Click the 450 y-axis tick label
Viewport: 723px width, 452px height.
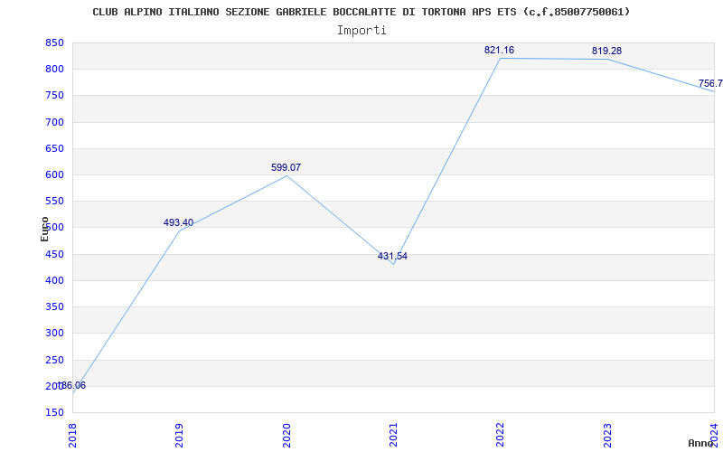coord(54,254)
